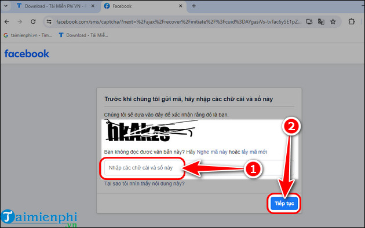
Task: Open site information icon in address bar
Action: (x=49, y=21)
